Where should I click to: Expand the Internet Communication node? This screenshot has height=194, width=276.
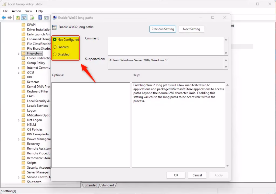(19, 68)
